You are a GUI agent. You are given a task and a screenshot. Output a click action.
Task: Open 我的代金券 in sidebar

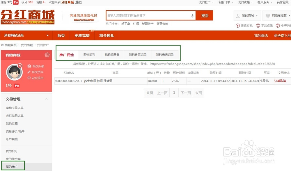coord(13,159)
